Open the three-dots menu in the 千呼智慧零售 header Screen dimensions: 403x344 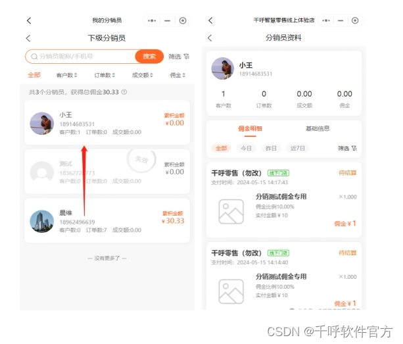pos(326,20)
